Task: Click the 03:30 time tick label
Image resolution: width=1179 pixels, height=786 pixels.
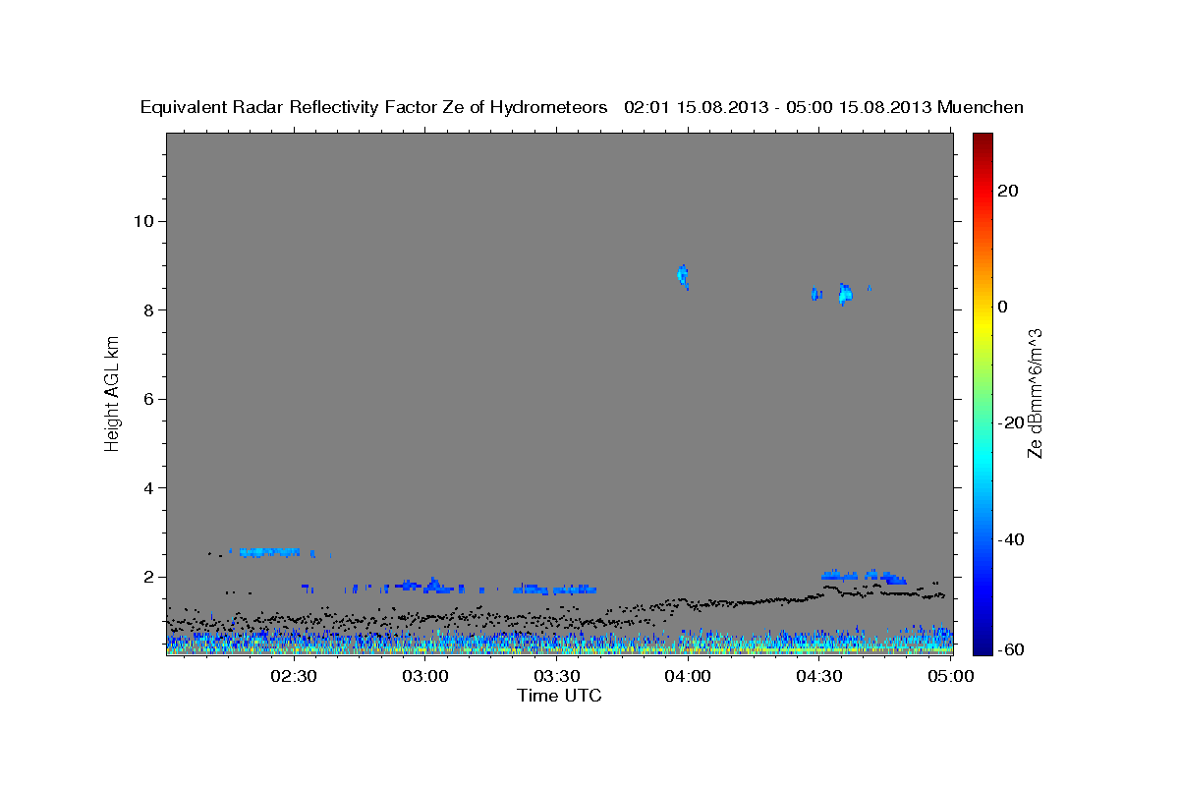Action: (x=556, y=676)
